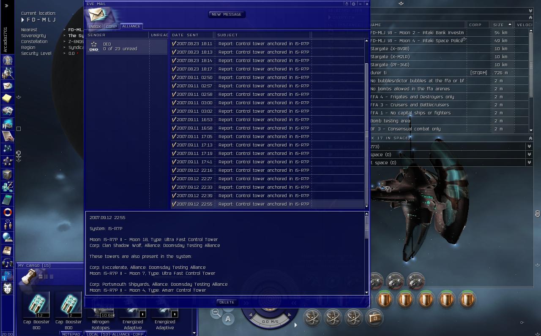Open the lifebuoy help icon in the sidebar
Image resolution: width=541 pixels, height=336 pixels.
click(7, 212)
